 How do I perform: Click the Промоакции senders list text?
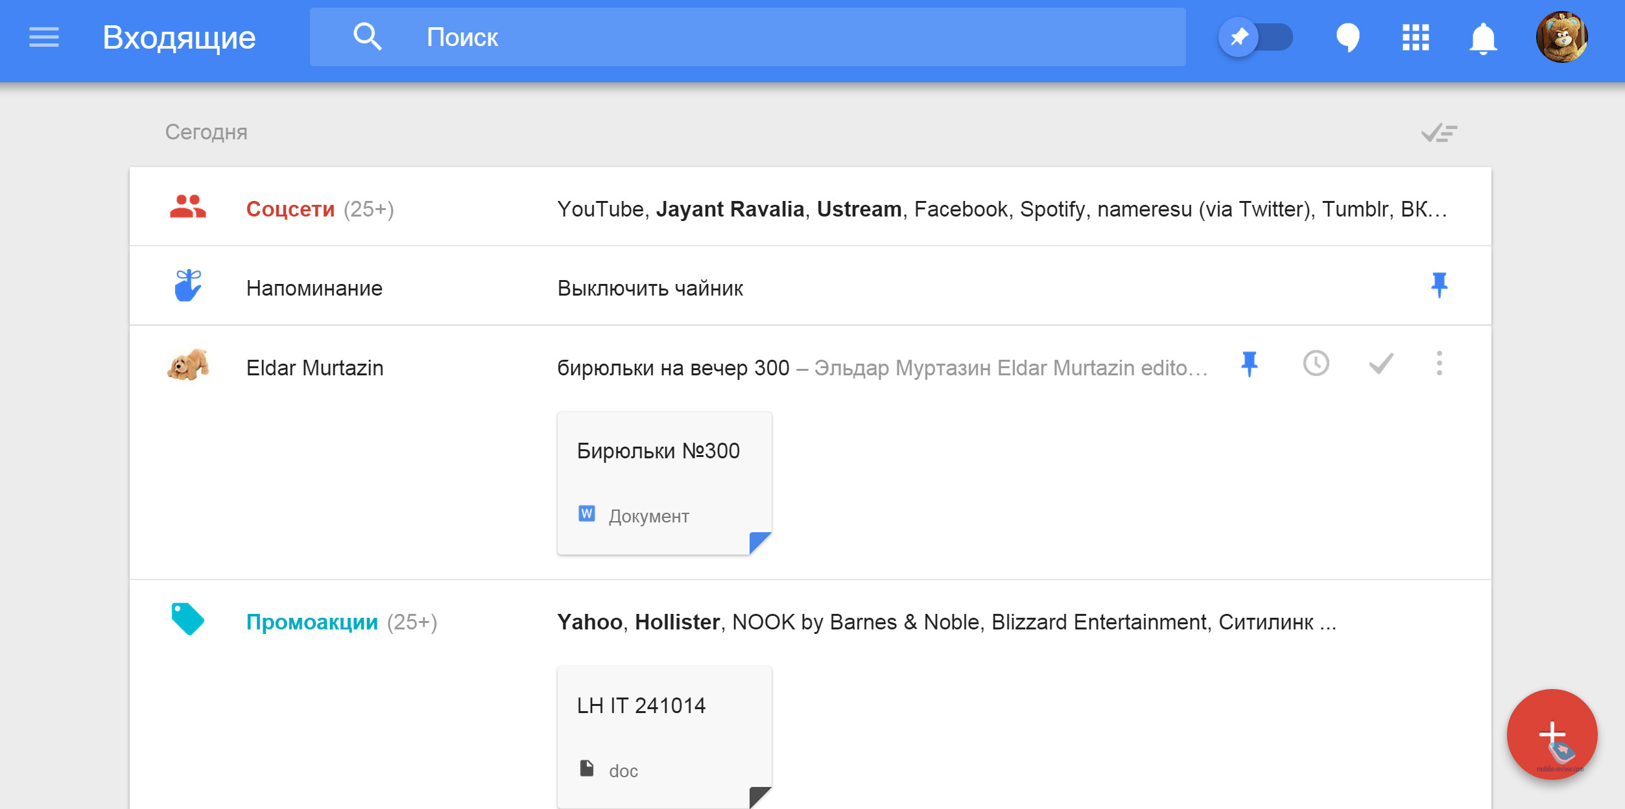tap(947, 622)
